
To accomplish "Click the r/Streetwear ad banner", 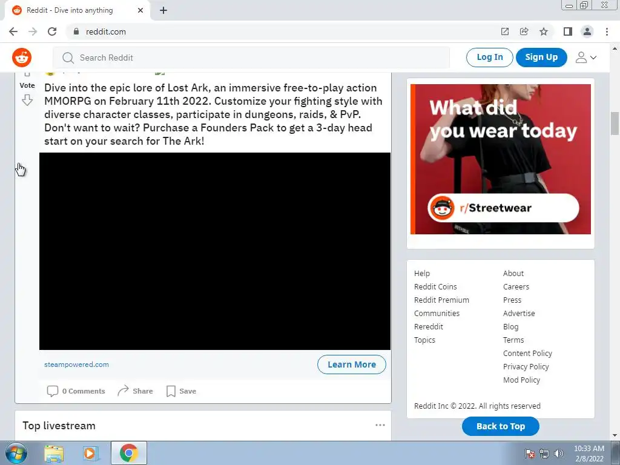I will click(501, 159).
